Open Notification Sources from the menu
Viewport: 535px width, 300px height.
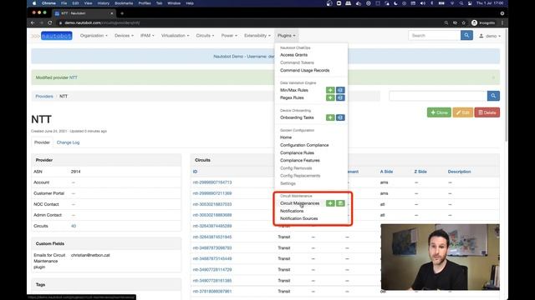tap(299, 218)
